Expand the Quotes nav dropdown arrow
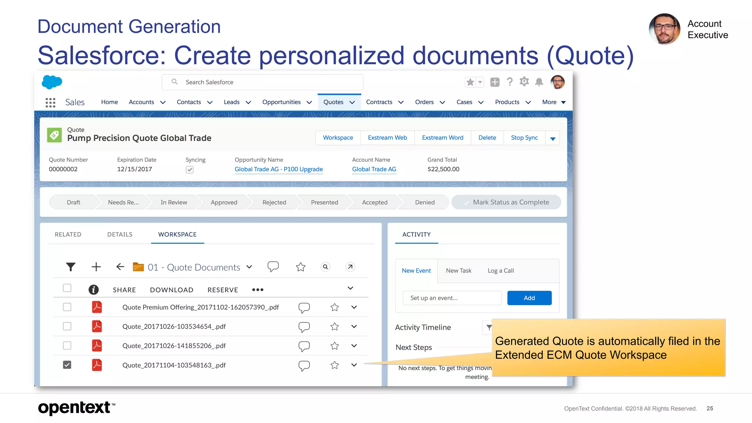 [x=352, y=102]
